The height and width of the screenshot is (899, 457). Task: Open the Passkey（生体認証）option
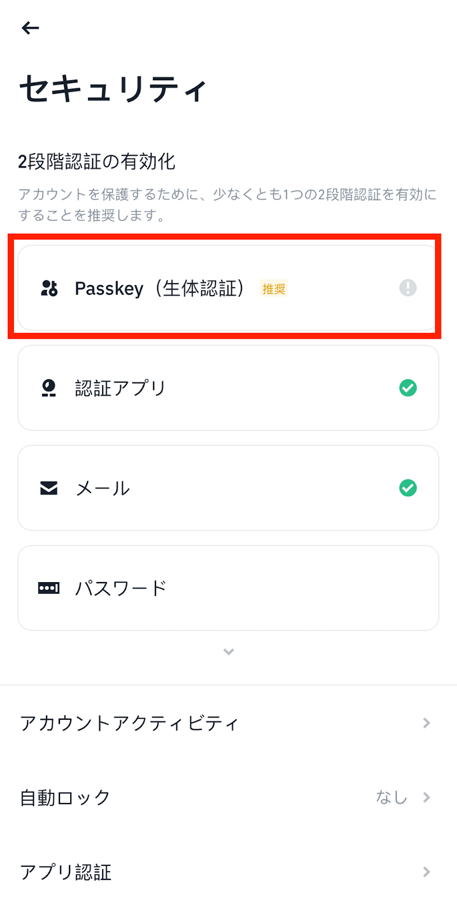(228, 288)
